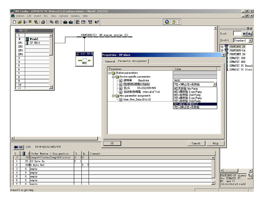The image size is (263, 203).
Task: Select the highlighted dropdown list entry
Action: pos(195,104)
